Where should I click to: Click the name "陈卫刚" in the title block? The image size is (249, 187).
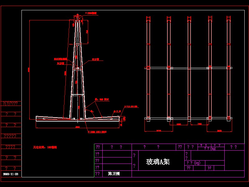click(x=114, y=174)
